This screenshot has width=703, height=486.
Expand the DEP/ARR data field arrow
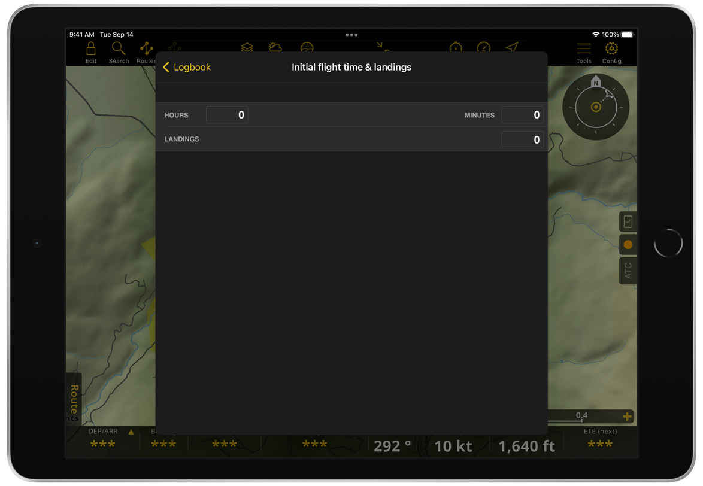click(x=131, y=432)
